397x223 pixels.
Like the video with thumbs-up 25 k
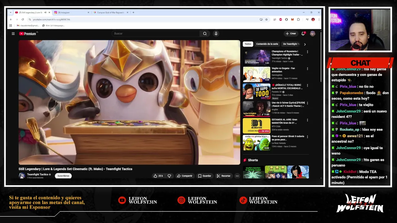158,176
